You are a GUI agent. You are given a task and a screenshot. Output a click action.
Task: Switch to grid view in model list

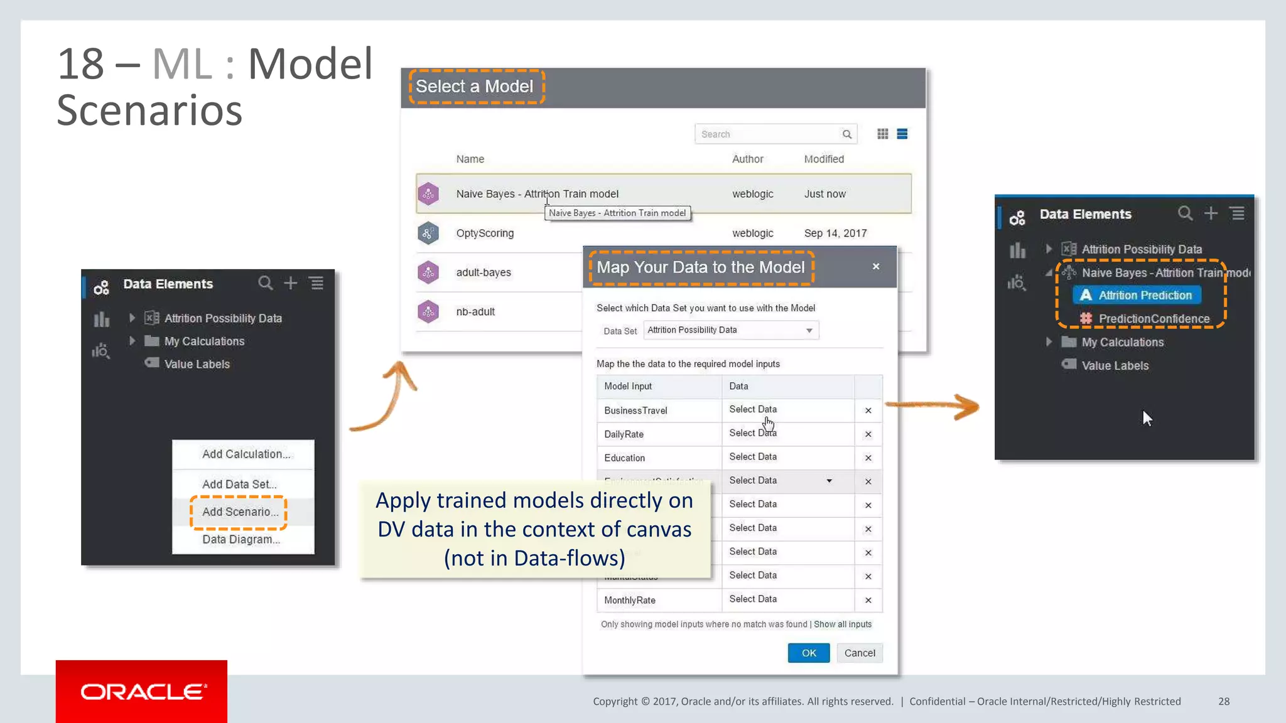point(882,134)
